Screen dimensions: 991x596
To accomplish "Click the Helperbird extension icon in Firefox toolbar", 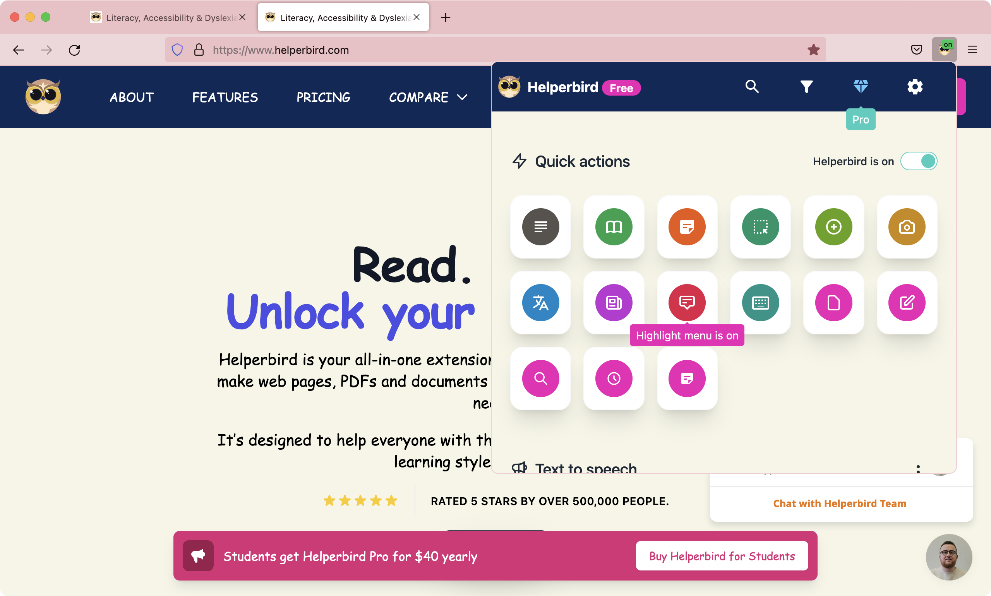I will [944, 50].
